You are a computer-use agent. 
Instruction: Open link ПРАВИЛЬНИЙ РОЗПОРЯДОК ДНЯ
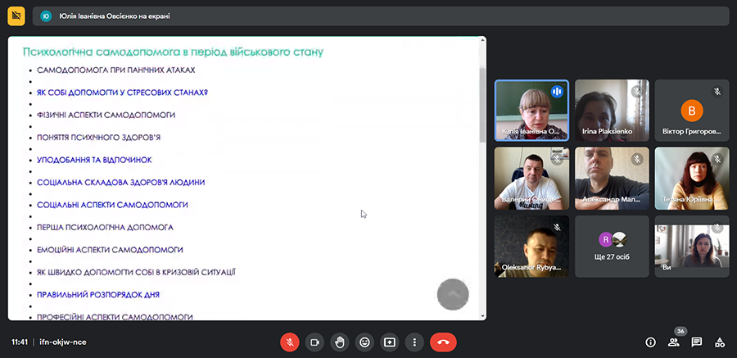point(98,295)
